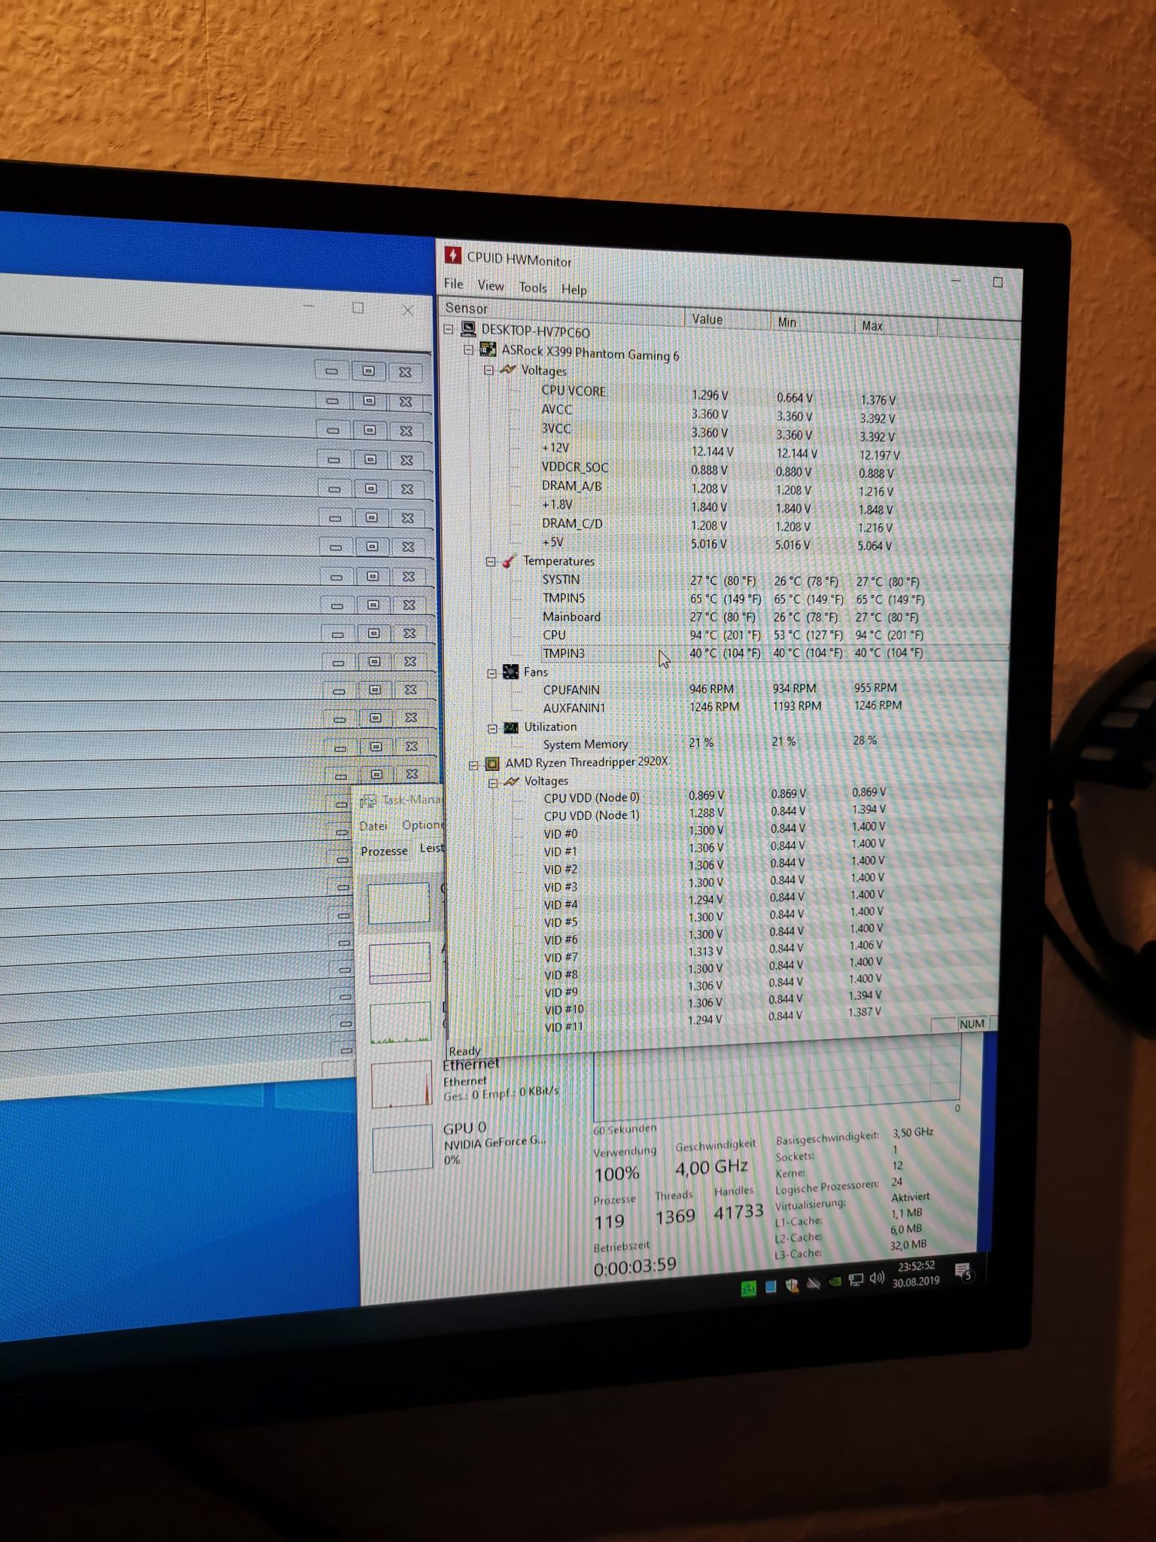The height and width of the screenshot is (1542, 1156).
Task: Collapse the AMD Ryzen Threadripper 2920X node
Action: tap(473, 765)
